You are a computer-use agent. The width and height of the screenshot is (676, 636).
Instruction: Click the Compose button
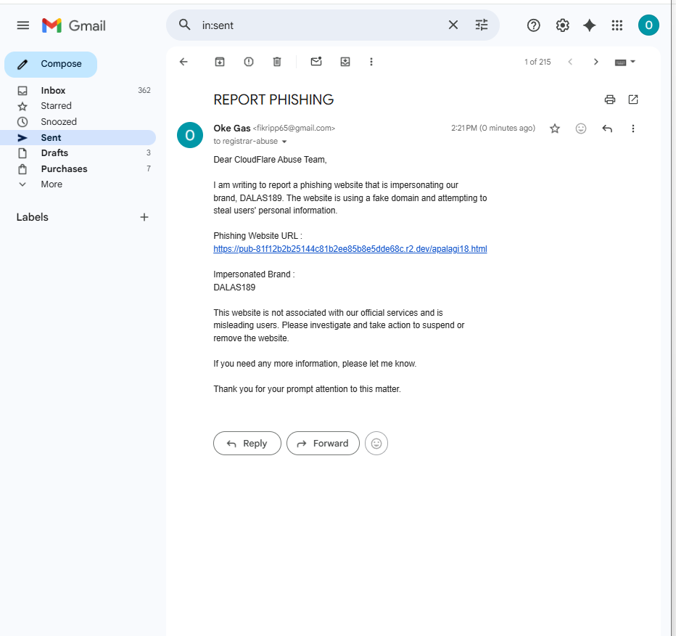(51, 65)
